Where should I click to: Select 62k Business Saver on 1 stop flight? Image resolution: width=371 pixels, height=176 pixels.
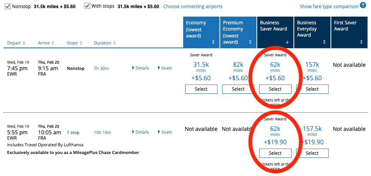click(x=275, y=153)
